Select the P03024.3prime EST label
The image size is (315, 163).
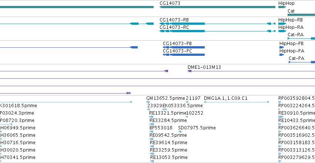coord(17,113)
